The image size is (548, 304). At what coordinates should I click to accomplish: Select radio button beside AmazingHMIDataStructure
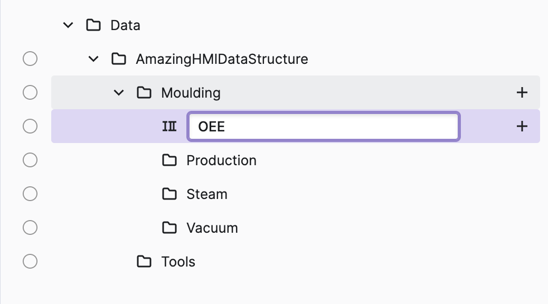(x=30, y=59)
